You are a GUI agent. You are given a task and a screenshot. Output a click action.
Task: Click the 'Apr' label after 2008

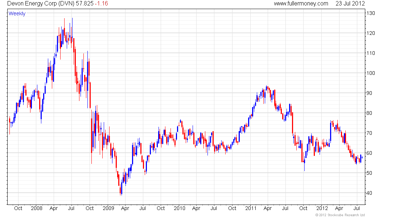click(54, 208)
